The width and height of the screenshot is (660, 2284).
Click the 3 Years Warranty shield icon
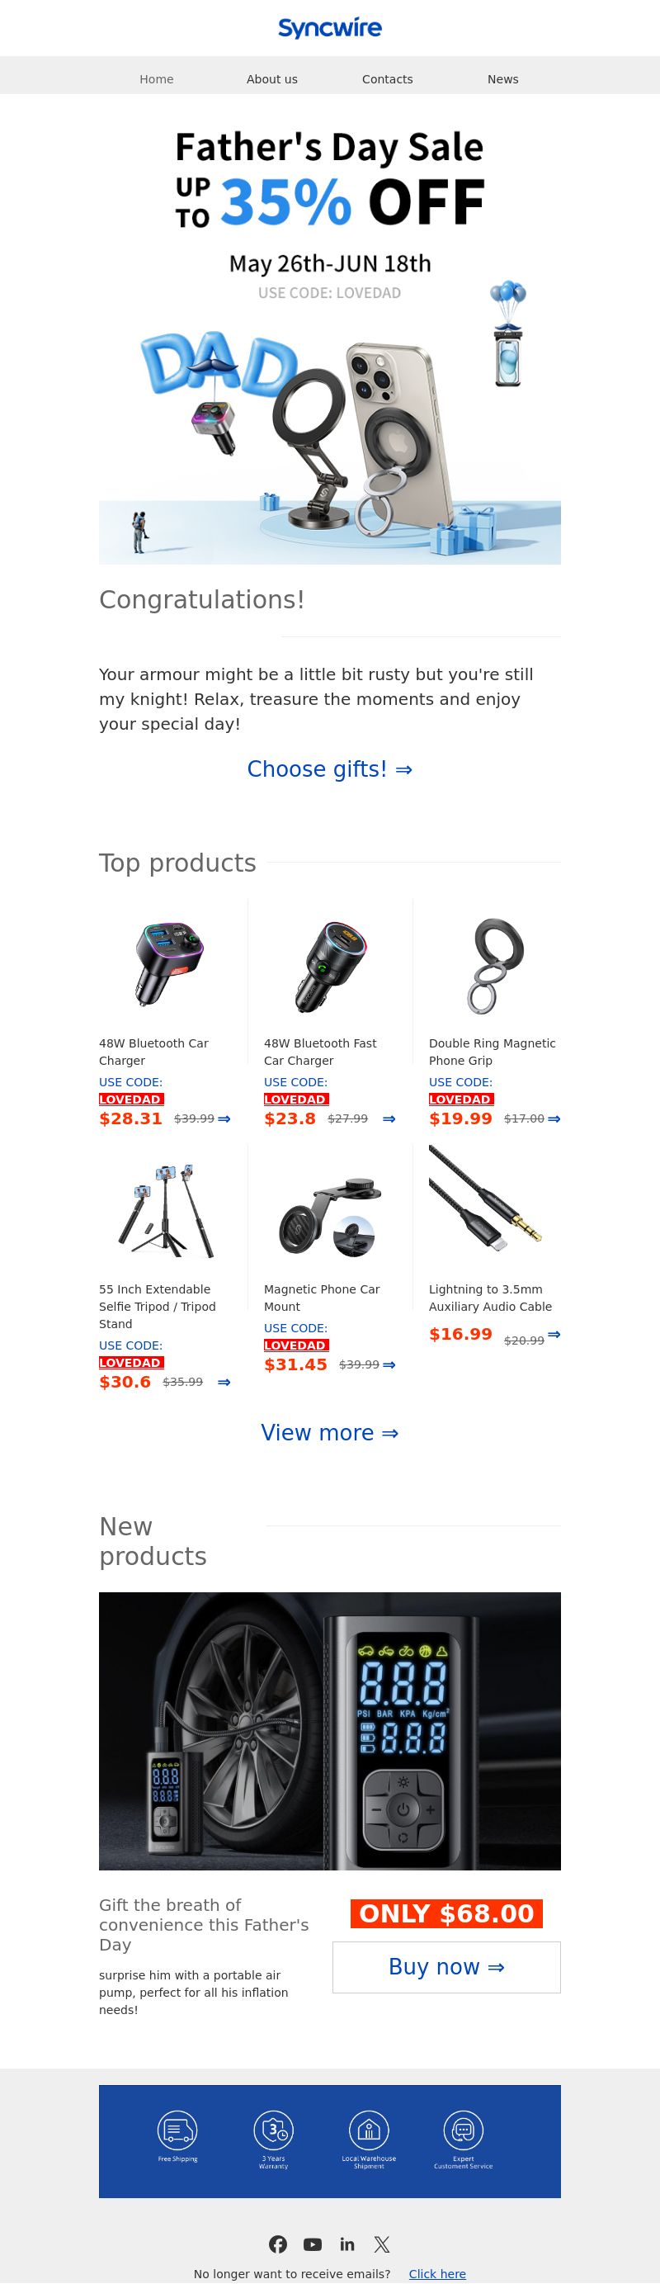click(273, 2129)
